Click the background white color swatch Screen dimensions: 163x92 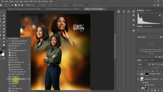3,54
